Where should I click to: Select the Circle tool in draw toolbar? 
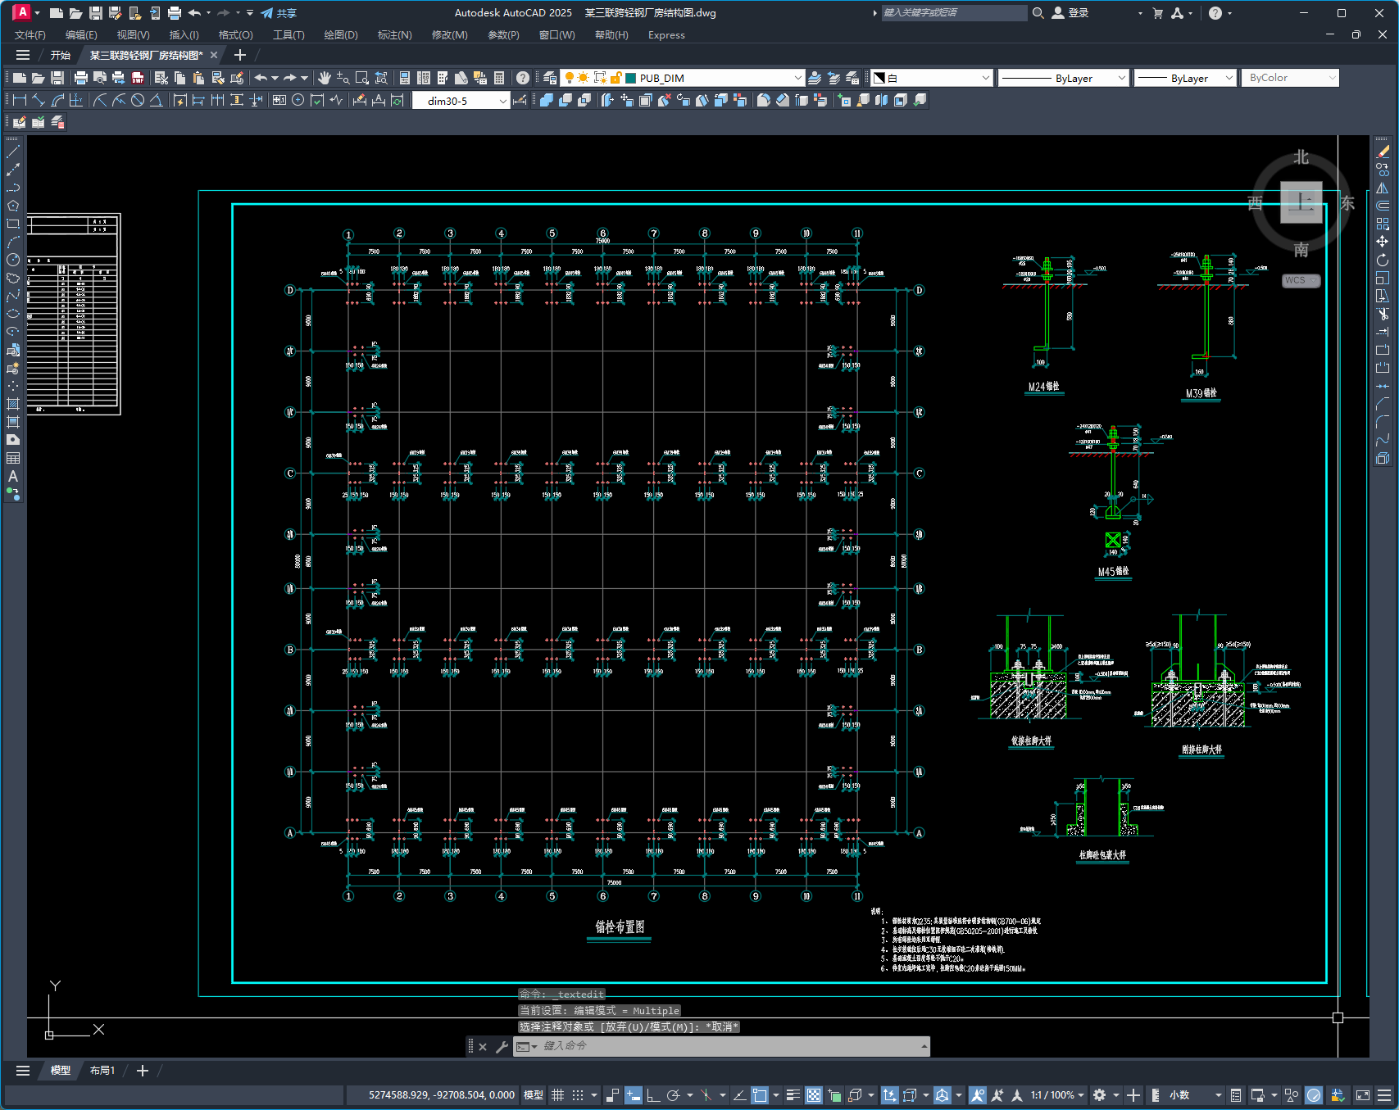(13, 260)
